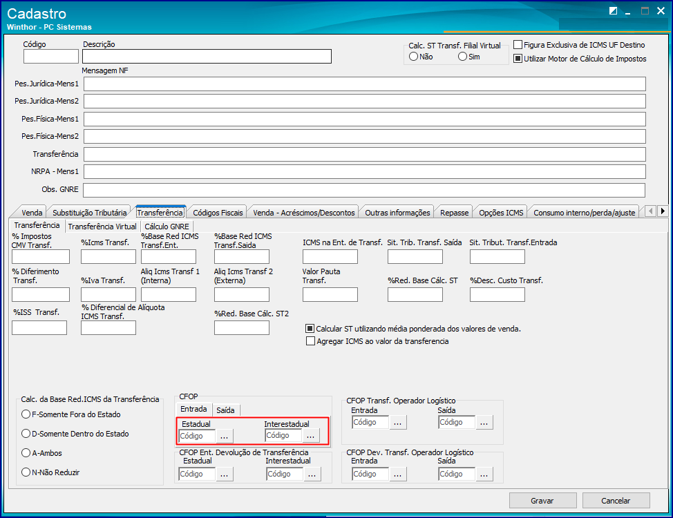The image size is (673, 518).
Task: Click the %Red. Base Cálc. ST2 field
Action: [x=242, y=327]
